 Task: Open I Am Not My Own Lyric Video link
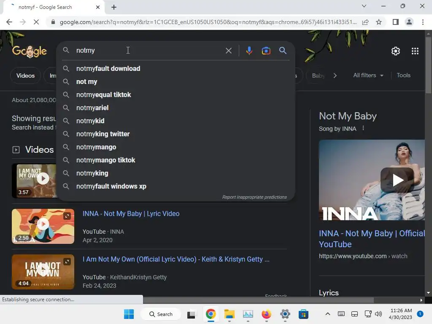pyautogui.click(x=176, y=259)
